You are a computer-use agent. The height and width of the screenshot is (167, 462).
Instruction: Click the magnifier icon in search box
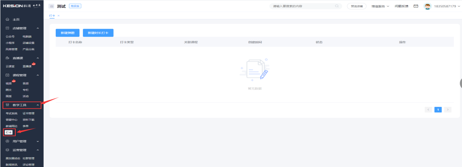point(337,6)
